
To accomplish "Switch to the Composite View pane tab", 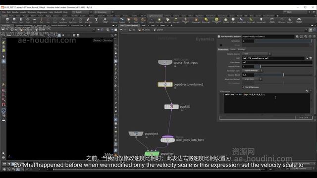I will tap(77, 25).
